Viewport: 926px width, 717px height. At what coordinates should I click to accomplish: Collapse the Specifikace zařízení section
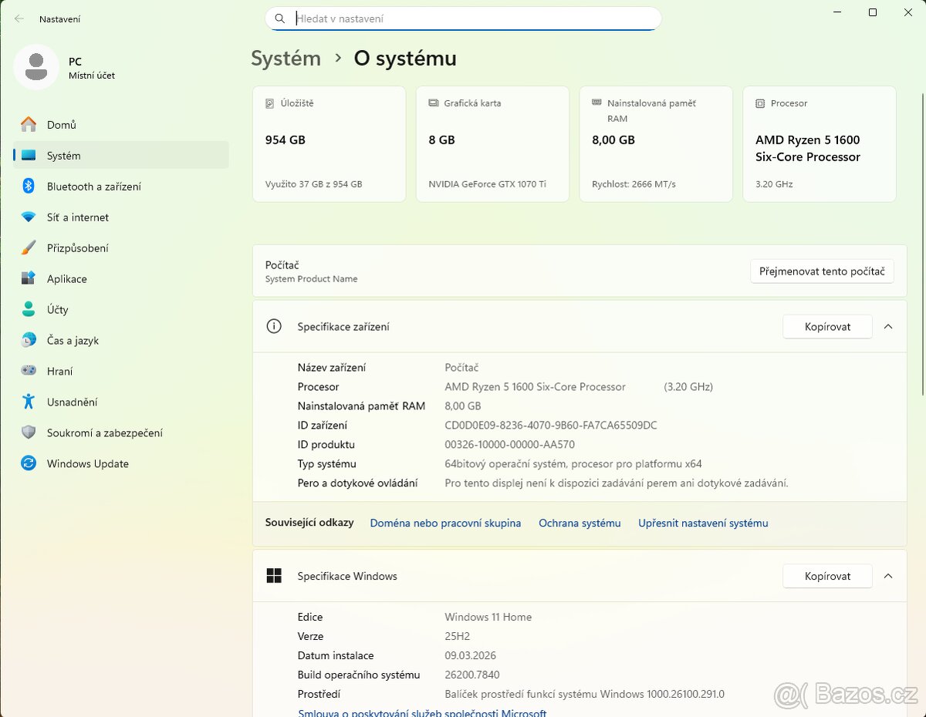coord(888,327)
